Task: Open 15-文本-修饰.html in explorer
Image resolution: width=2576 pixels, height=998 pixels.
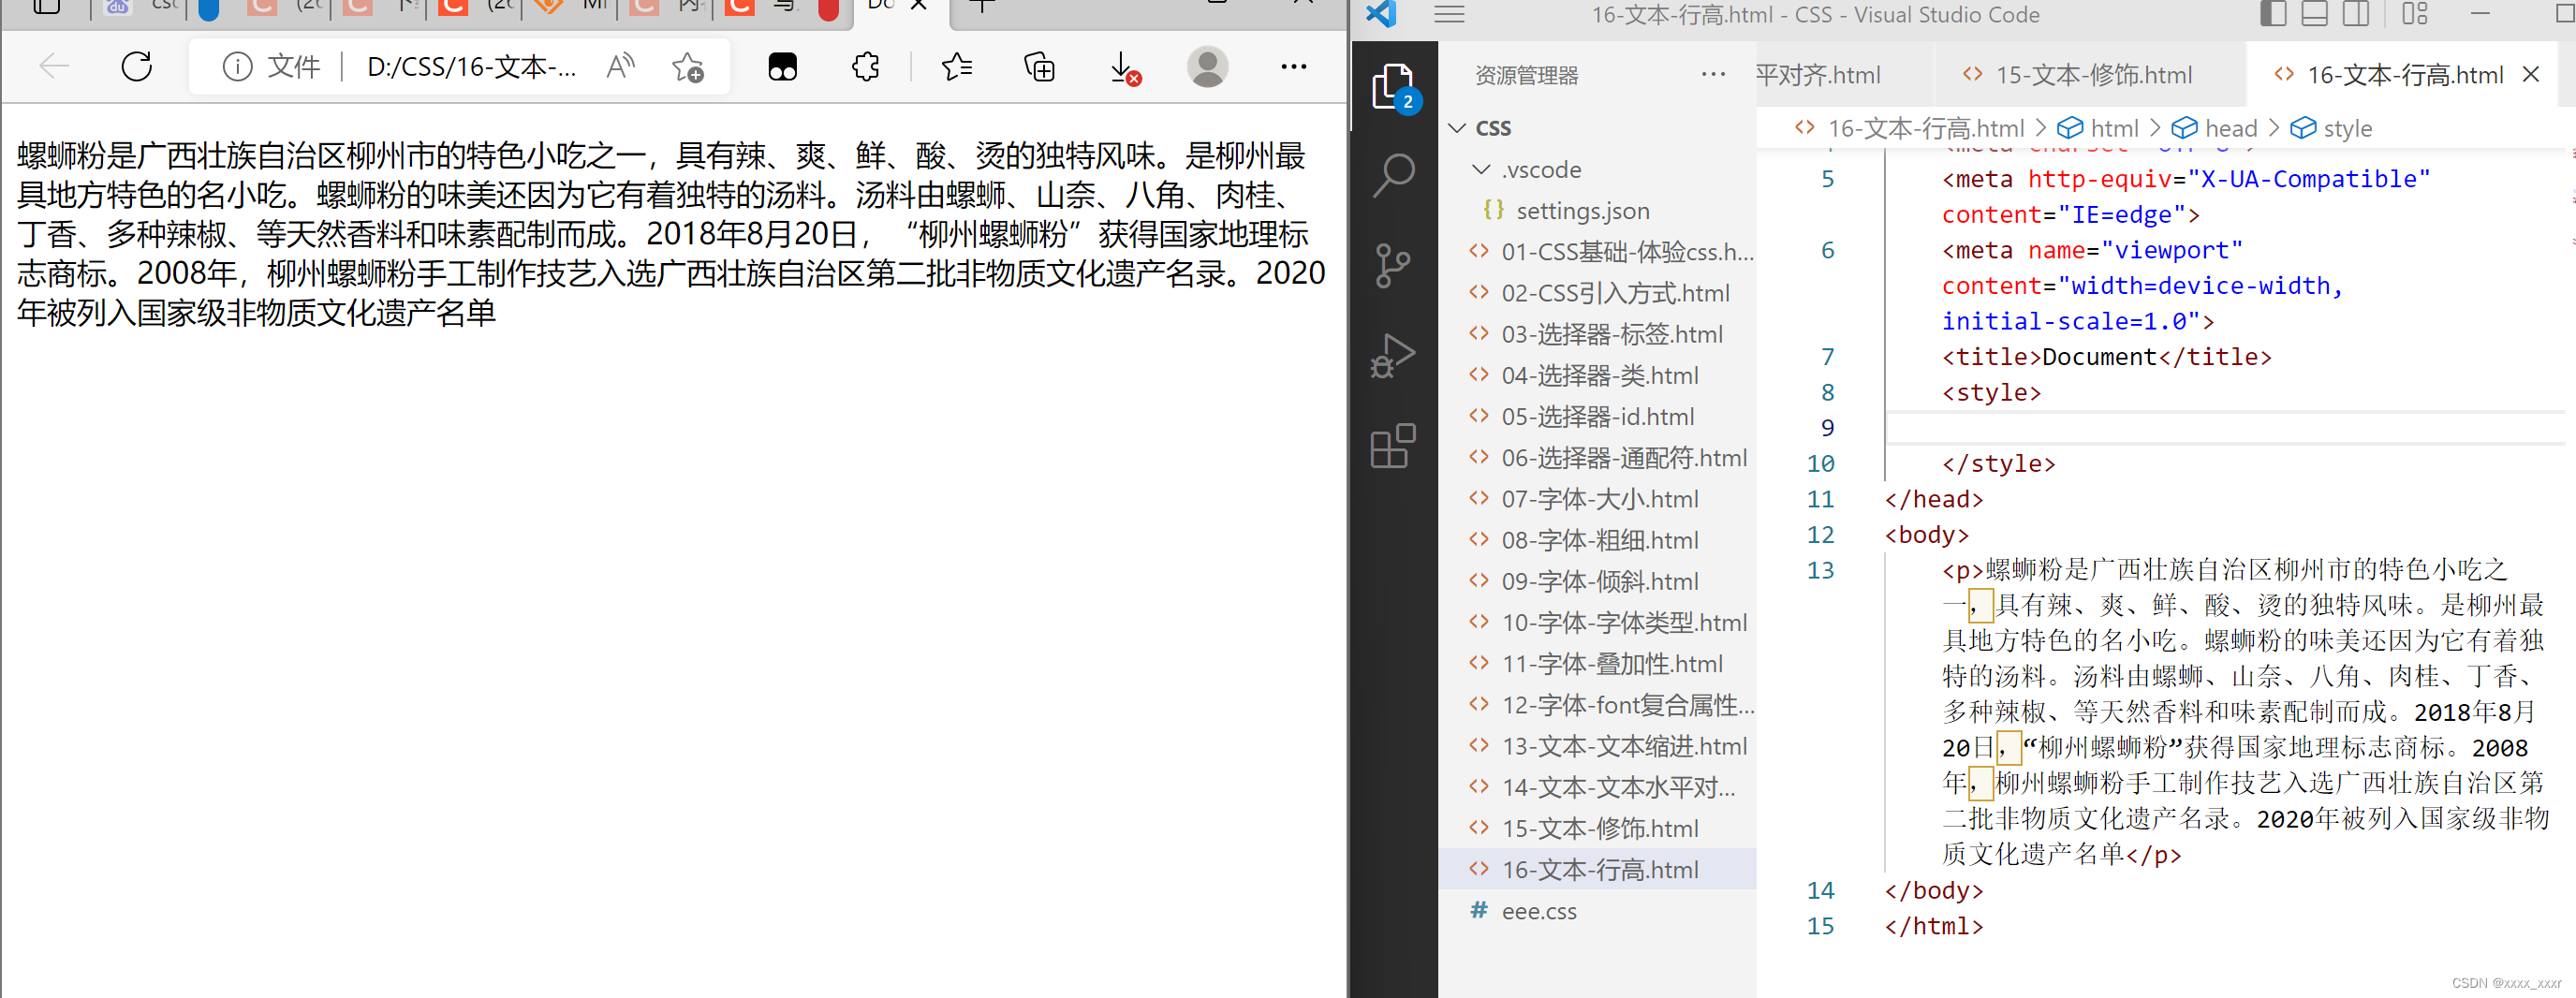Action: pos(1597,829)
